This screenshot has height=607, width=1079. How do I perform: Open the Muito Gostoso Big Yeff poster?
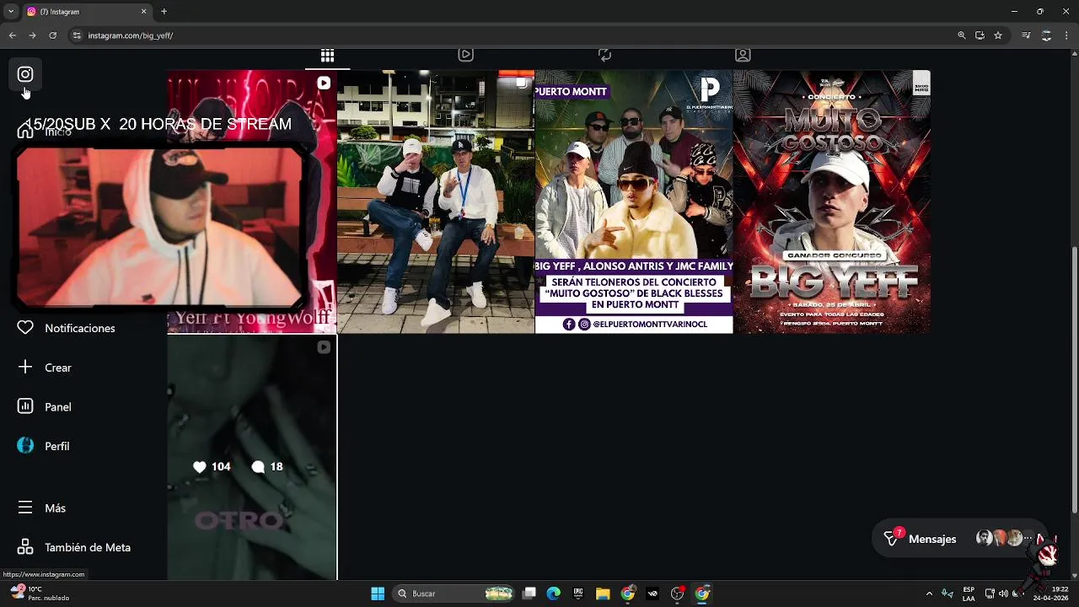tap(832, 202)
